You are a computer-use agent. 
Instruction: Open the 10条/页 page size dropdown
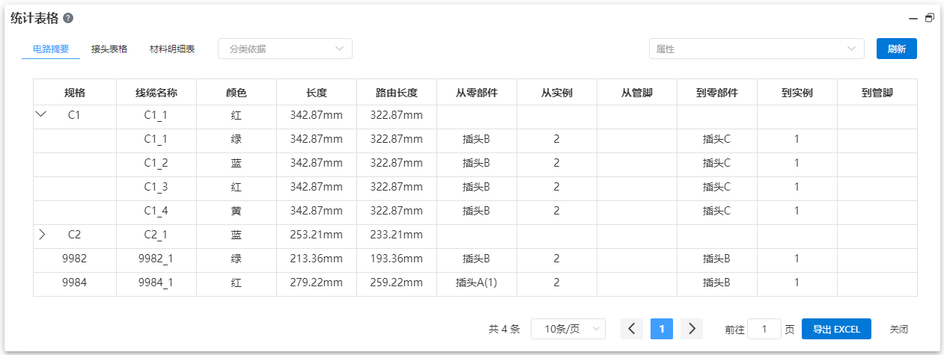pos(567,329)
